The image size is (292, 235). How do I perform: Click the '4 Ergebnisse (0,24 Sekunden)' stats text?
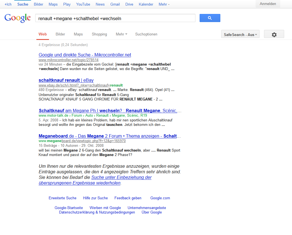coord(63,45)
